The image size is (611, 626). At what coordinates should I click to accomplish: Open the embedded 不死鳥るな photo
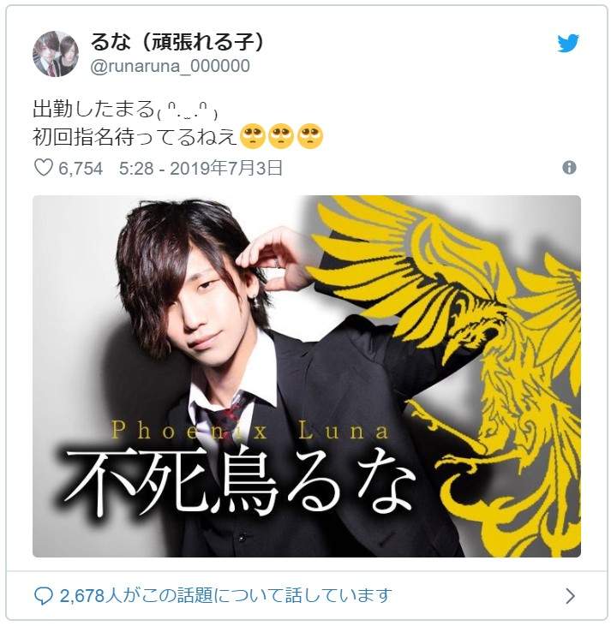[x=307, y=376]
